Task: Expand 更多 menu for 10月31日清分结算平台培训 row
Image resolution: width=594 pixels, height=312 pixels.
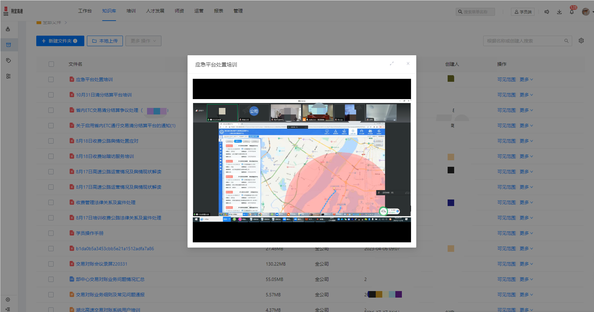Action: coord(526,95)
